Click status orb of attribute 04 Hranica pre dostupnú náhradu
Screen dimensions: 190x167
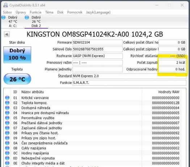(7, 113)
